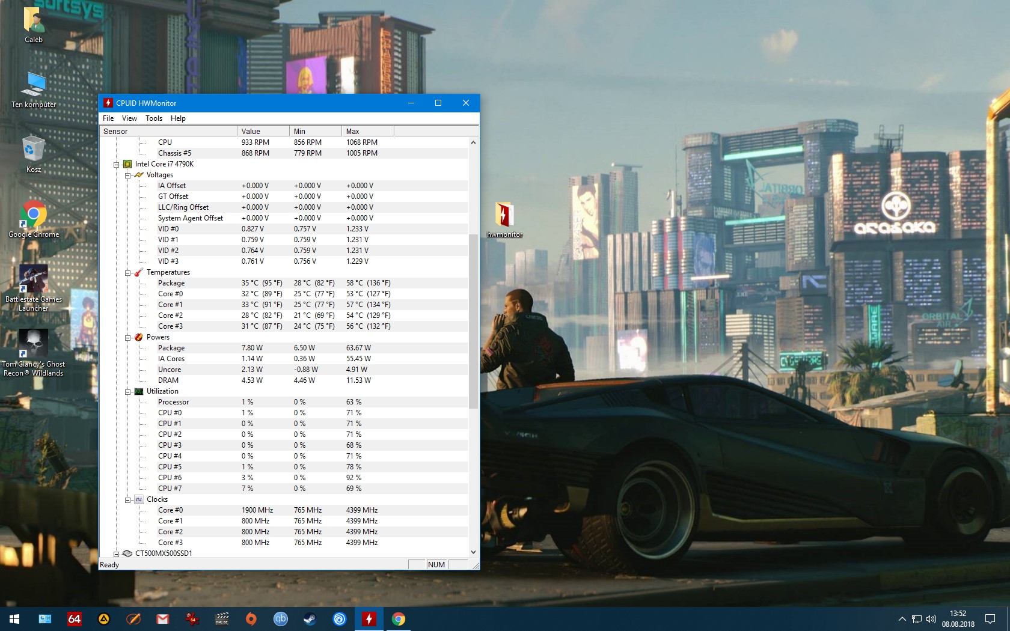Click the Kosz recycle bin icon
The height and width of the screenshot is (631, 1010).
[34, 154]
